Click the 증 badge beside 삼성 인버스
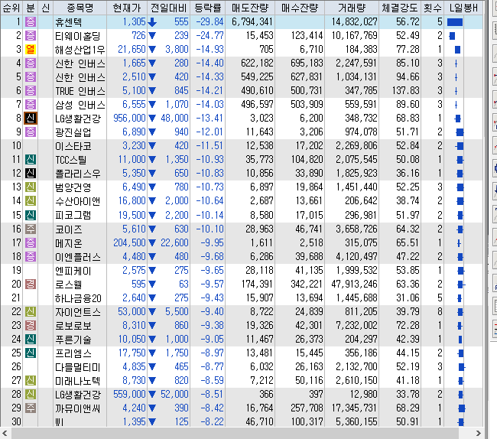This screenshot has height=439, width=497. [x=31, y=104]
